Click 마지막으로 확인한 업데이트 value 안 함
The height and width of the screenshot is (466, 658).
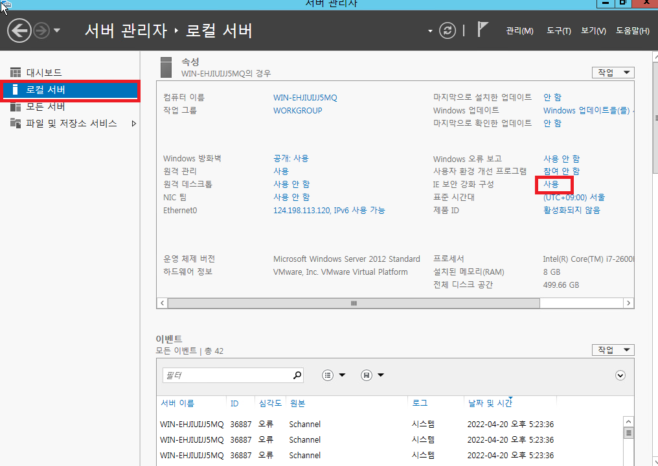(552, 123)
